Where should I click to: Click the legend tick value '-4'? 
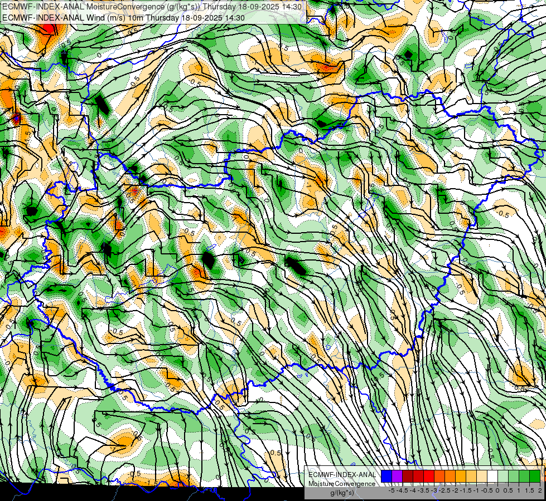(x=413, y=490)
